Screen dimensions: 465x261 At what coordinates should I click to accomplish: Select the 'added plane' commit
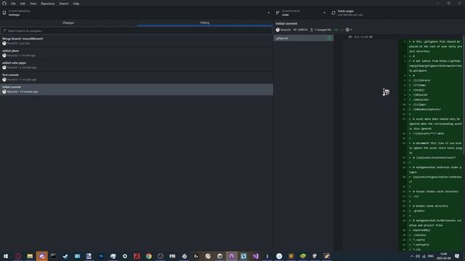[x=137, y=53]
